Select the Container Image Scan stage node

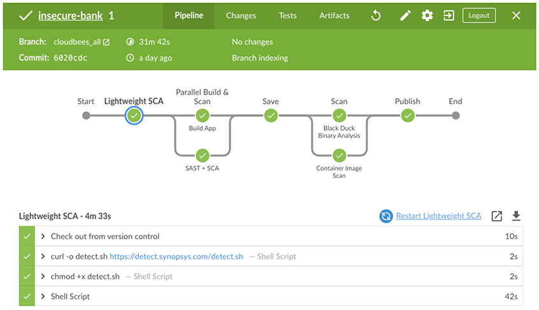(x=340, y=155)
